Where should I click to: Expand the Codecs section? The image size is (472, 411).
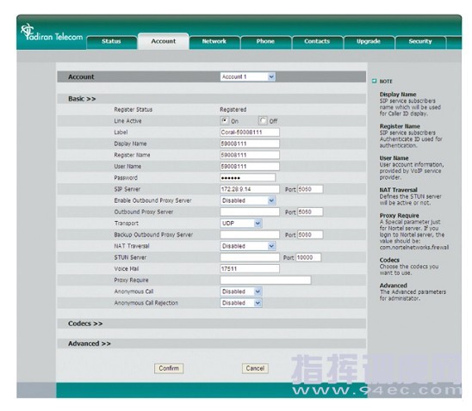(x=85, y=323)
